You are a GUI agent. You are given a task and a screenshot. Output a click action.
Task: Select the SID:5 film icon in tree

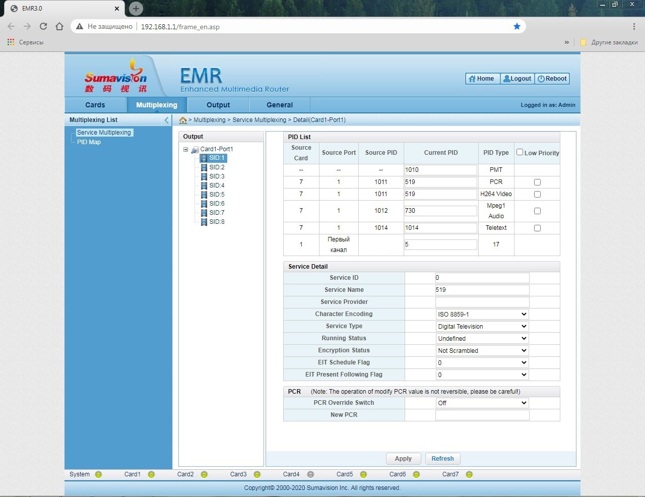click(x=204, y=195)
